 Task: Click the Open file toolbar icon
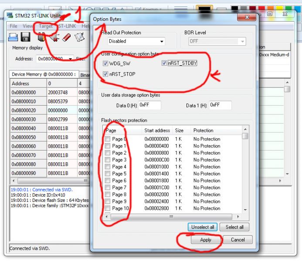coord(13,37)
